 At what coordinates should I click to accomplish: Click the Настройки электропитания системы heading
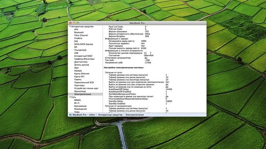[124, 67]
